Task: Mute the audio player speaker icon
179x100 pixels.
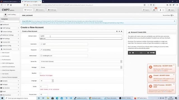Action: point(148,53)
